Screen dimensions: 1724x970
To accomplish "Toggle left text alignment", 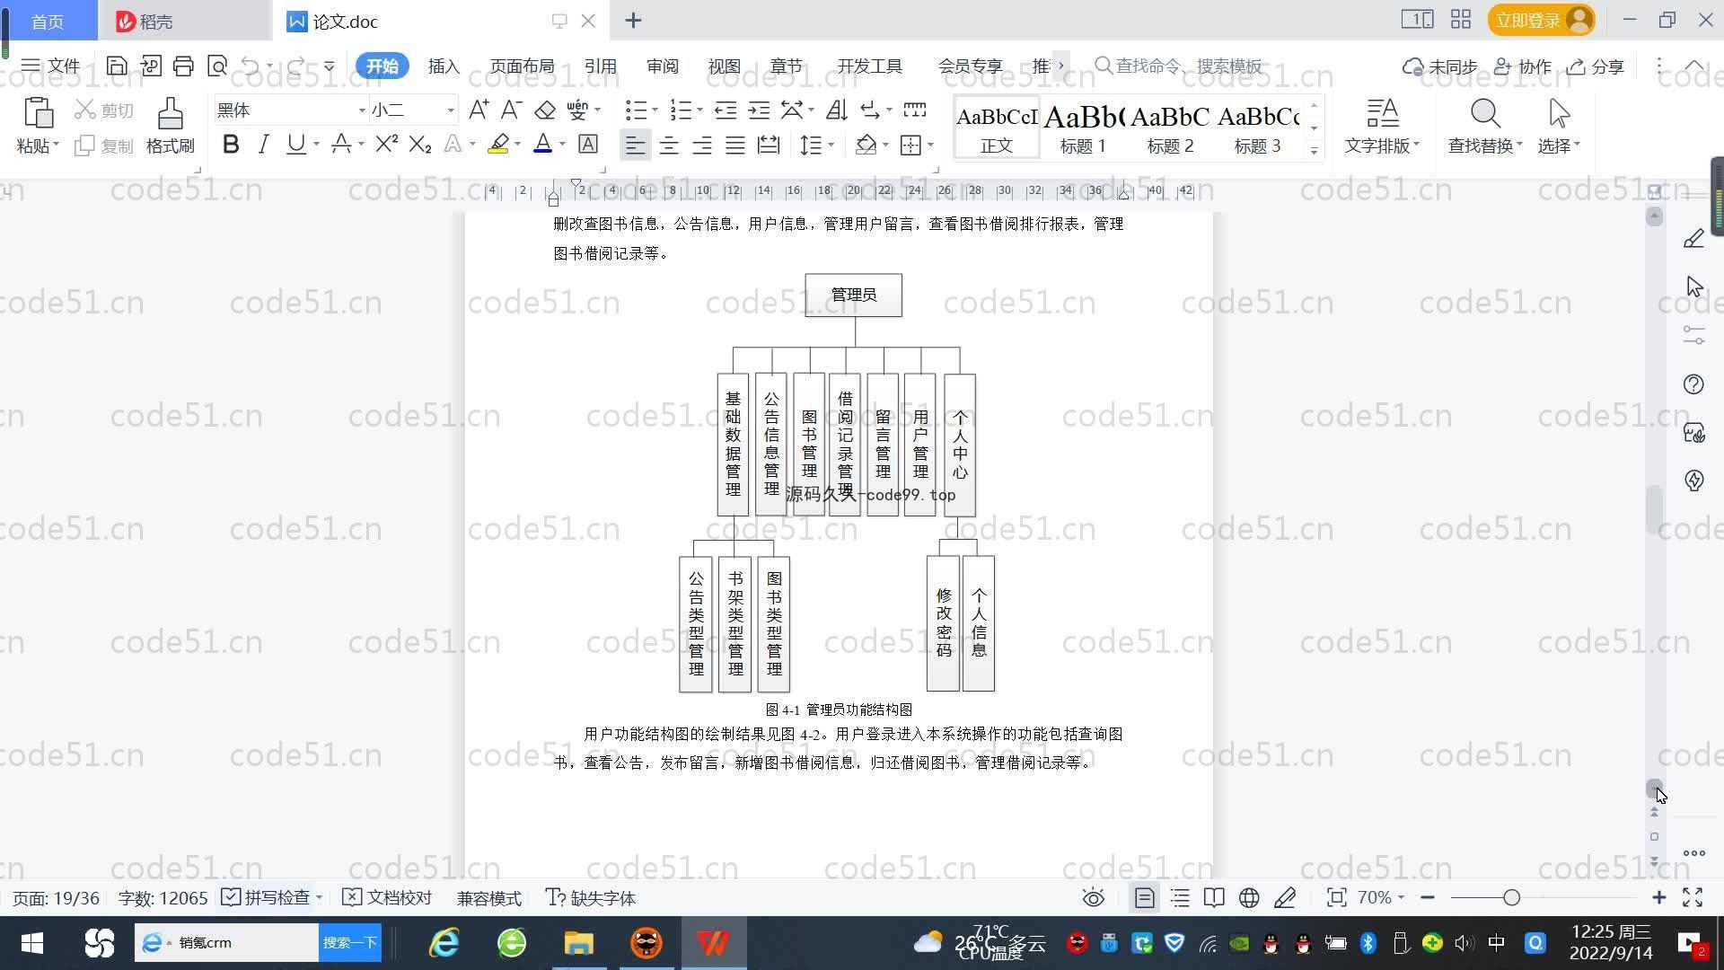I will coord(635,145).
